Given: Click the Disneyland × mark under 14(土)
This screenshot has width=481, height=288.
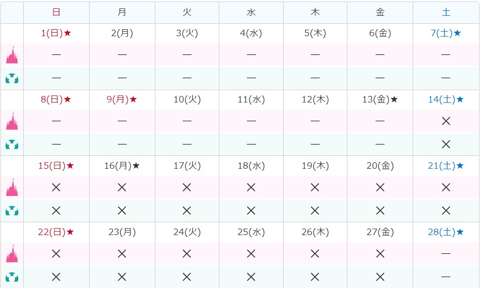Looking at the screenshot, I should (x=446, y=121).
